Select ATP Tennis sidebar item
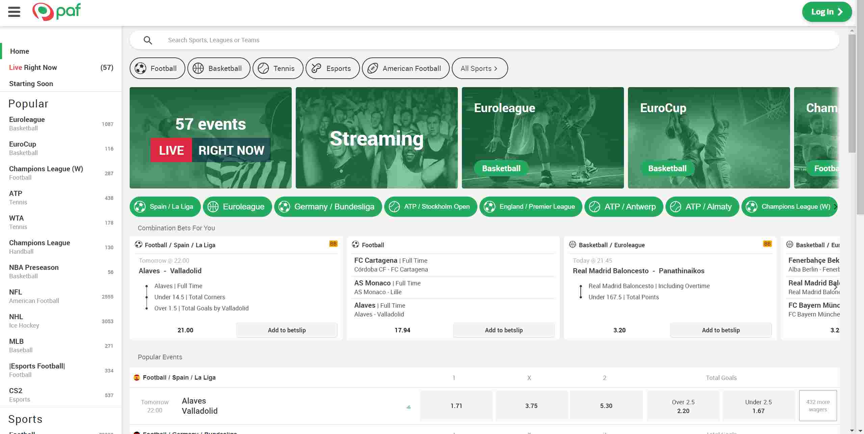The width and height of the screenshot is (864, 434). (x=61, y=198)
